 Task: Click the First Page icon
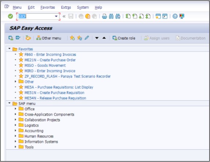tap(128, 16)
